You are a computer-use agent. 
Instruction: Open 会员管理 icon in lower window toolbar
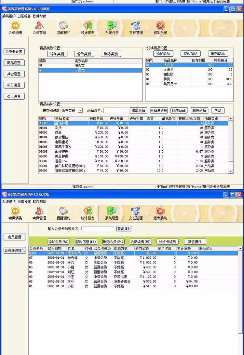(x=39, y=213)
